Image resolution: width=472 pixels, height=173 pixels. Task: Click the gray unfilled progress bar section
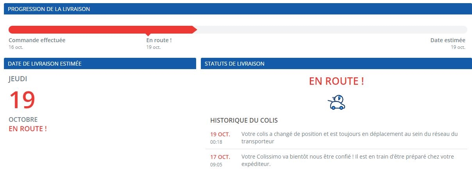(x=332, y=30)
